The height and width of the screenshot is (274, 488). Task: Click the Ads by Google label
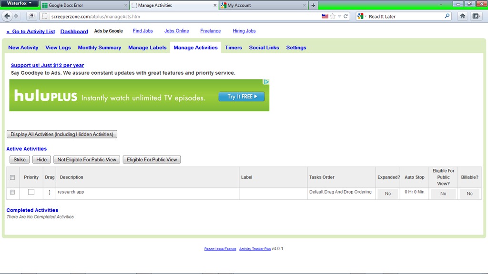108,31
